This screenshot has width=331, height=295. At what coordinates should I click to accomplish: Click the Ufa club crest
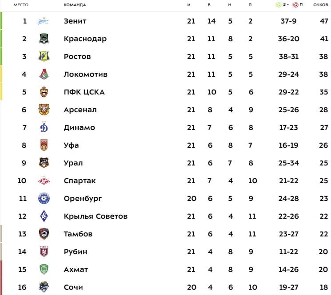point(44,145)
